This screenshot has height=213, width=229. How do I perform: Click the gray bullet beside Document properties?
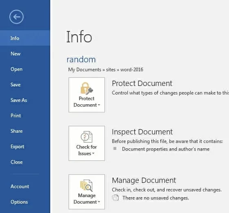pyautogui.click(x=115, y=149)
